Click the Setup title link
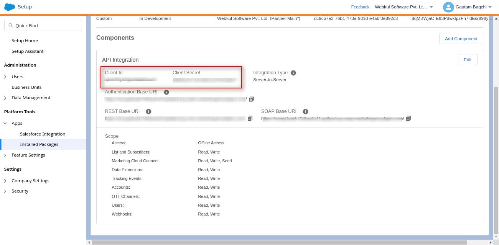The height and width of the screenshot is (245, 499). click(25, 7)
